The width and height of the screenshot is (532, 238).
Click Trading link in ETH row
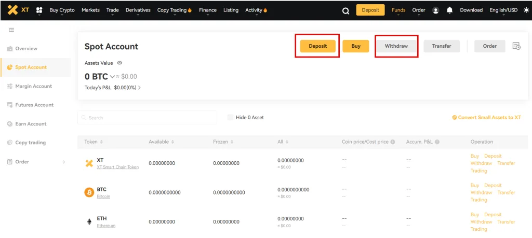pos(478,229)
